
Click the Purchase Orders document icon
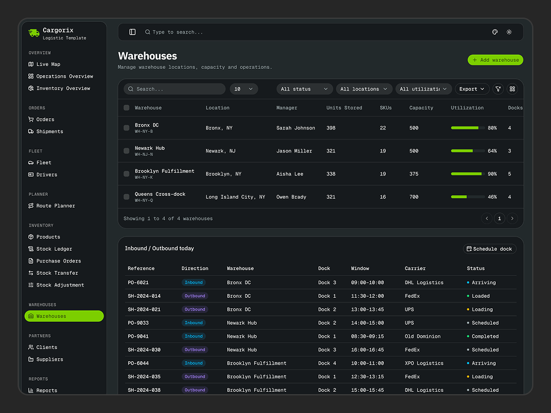[31, 261]
